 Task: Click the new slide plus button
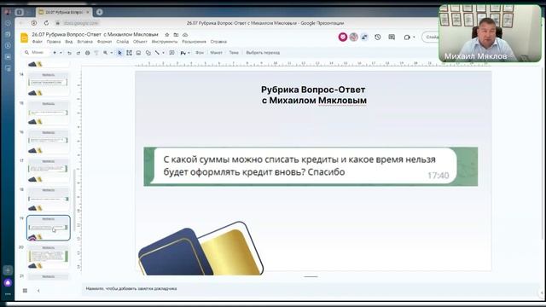pyautogui.click(x=55, y=53)
